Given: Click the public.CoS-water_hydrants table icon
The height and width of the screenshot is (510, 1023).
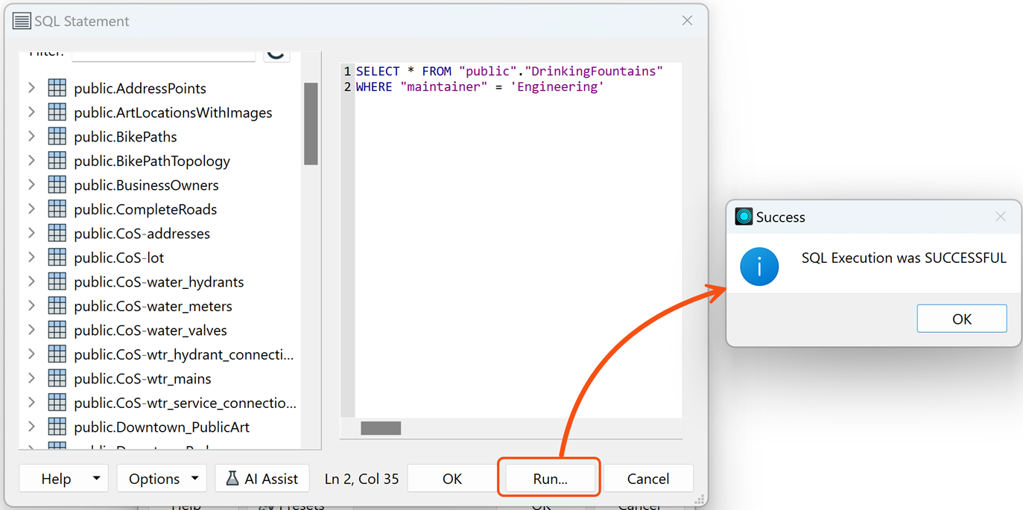Looking at the screenshot, I should [57, 281].
